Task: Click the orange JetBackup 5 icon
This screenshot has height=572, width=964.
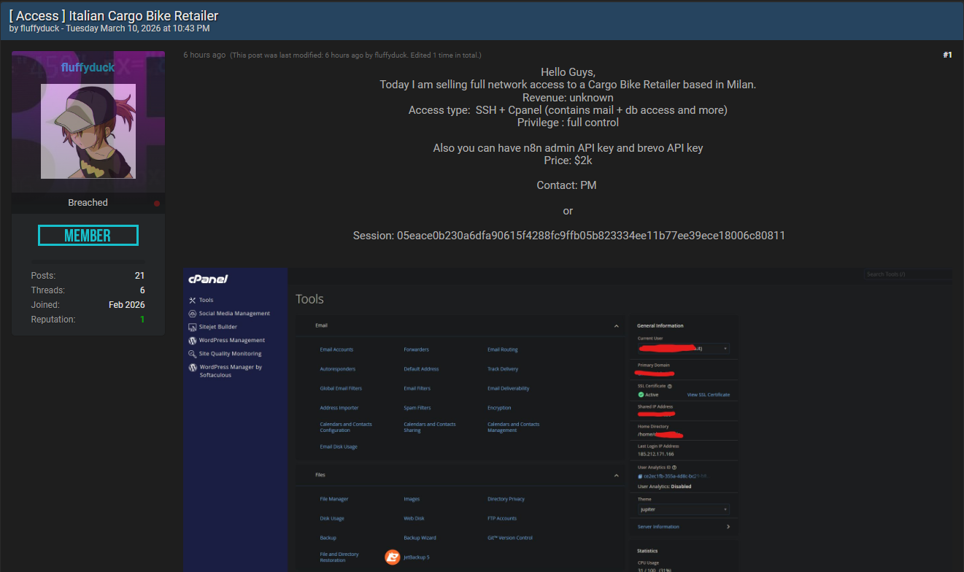Action: (392, 557)
